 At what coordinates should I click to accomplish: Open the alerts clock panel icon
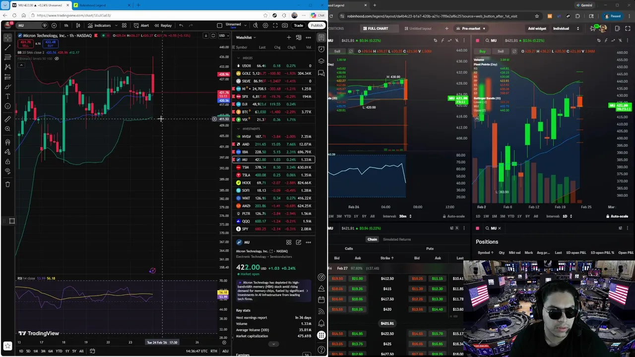click(x=321, y=49)
